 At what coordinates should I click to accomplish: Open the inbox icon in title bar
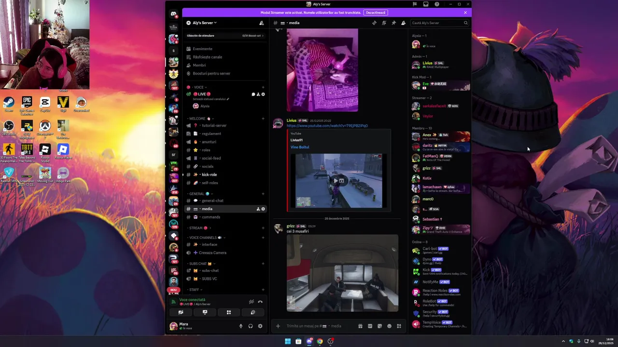point(426,4)
